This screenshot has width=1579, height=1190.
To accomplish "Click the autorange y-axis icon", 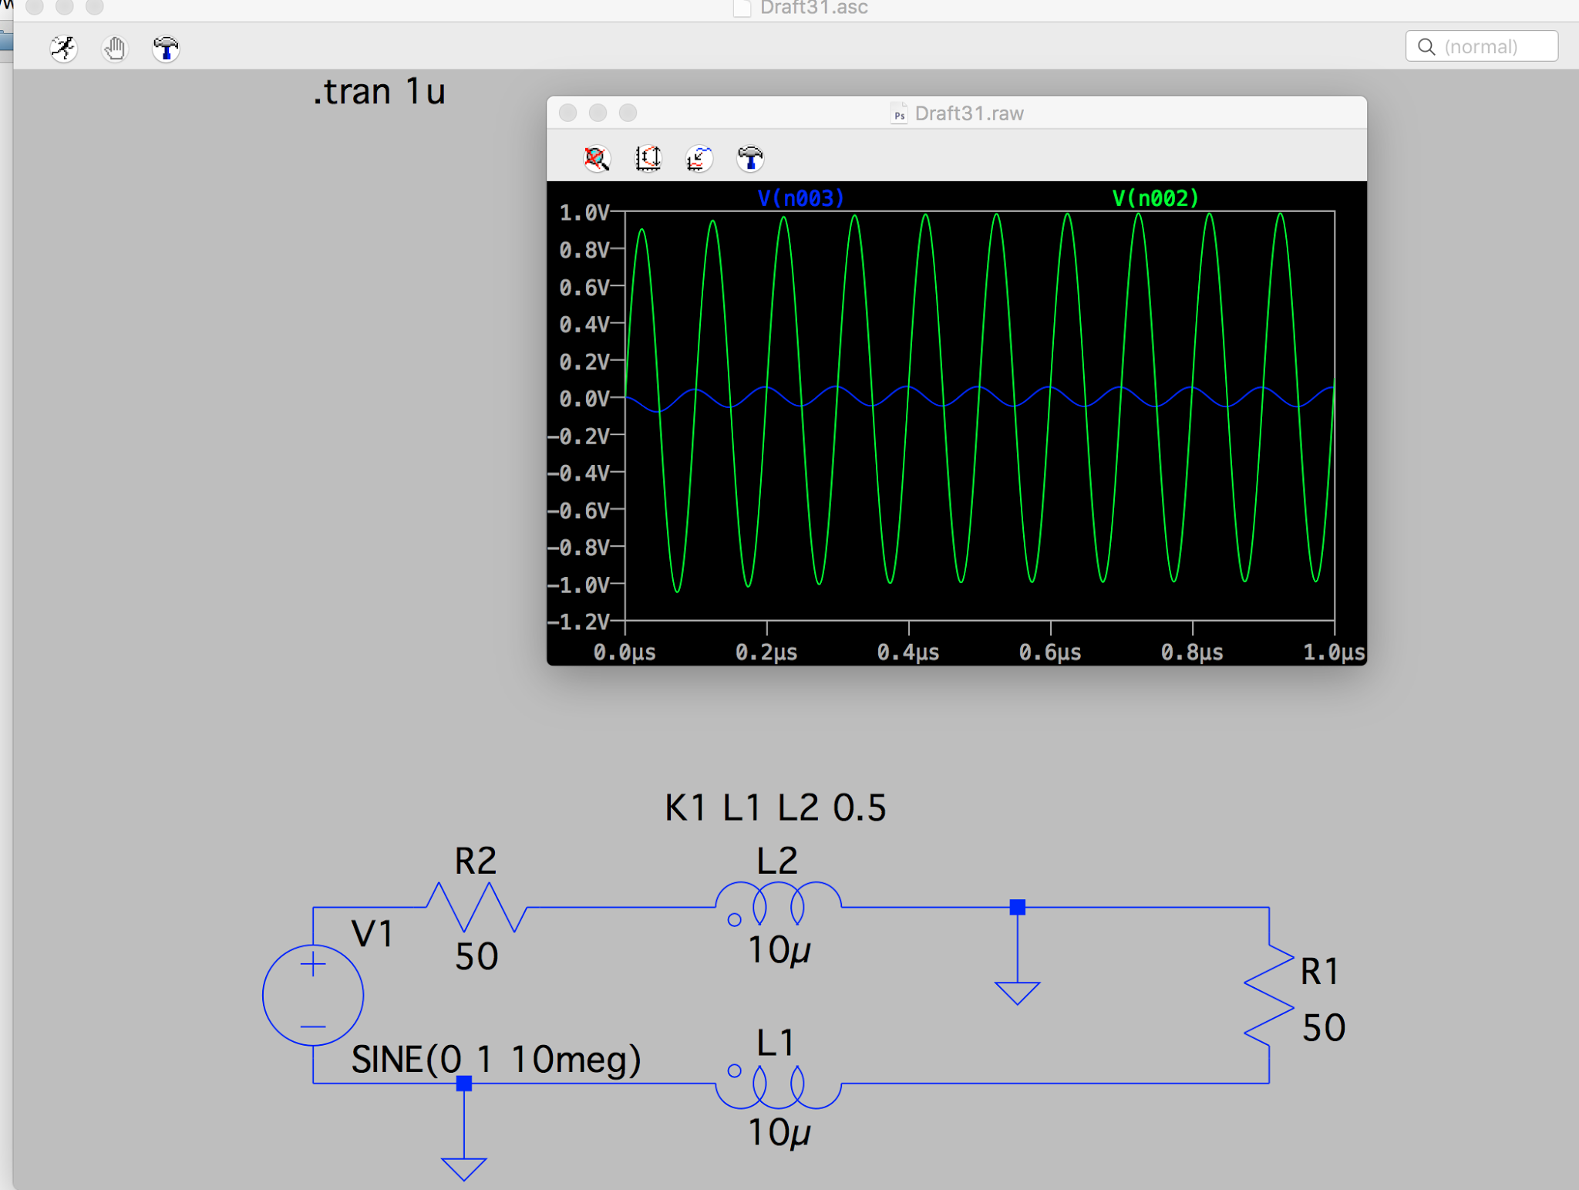I will 648,159.
